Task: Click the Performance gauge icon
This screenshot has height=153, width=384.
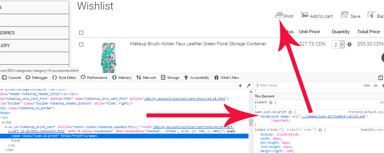Action: coord(83,78)
